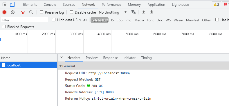Filter requests by WS
This screenshot has width=229, height=106.
tap(168, 20)
